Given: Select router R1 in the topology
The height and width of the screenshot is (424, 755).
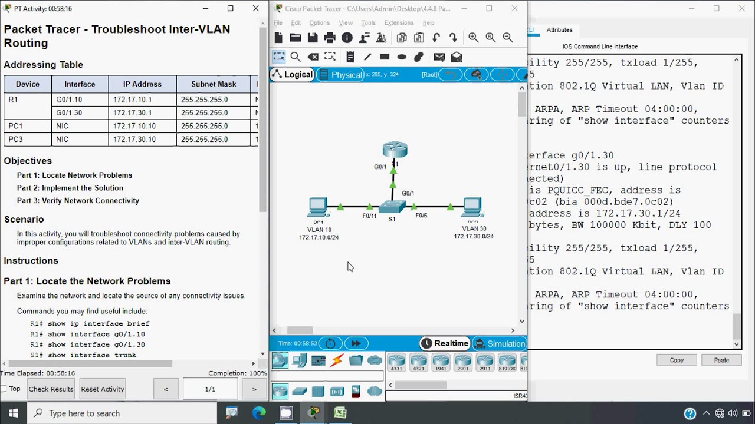Looking at the screenshot, I should tap(395, 150).
